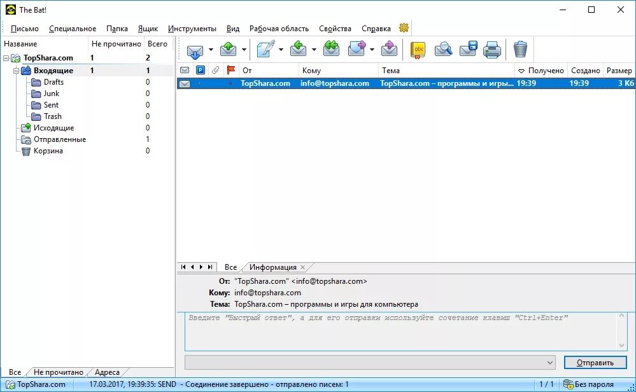
Task: Jump to first message navigation arrow
Action: 183,267
